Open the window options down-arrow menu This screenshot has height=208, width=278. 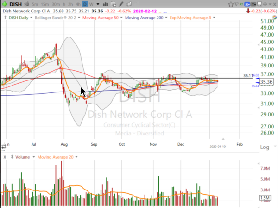tap(270, 4)
